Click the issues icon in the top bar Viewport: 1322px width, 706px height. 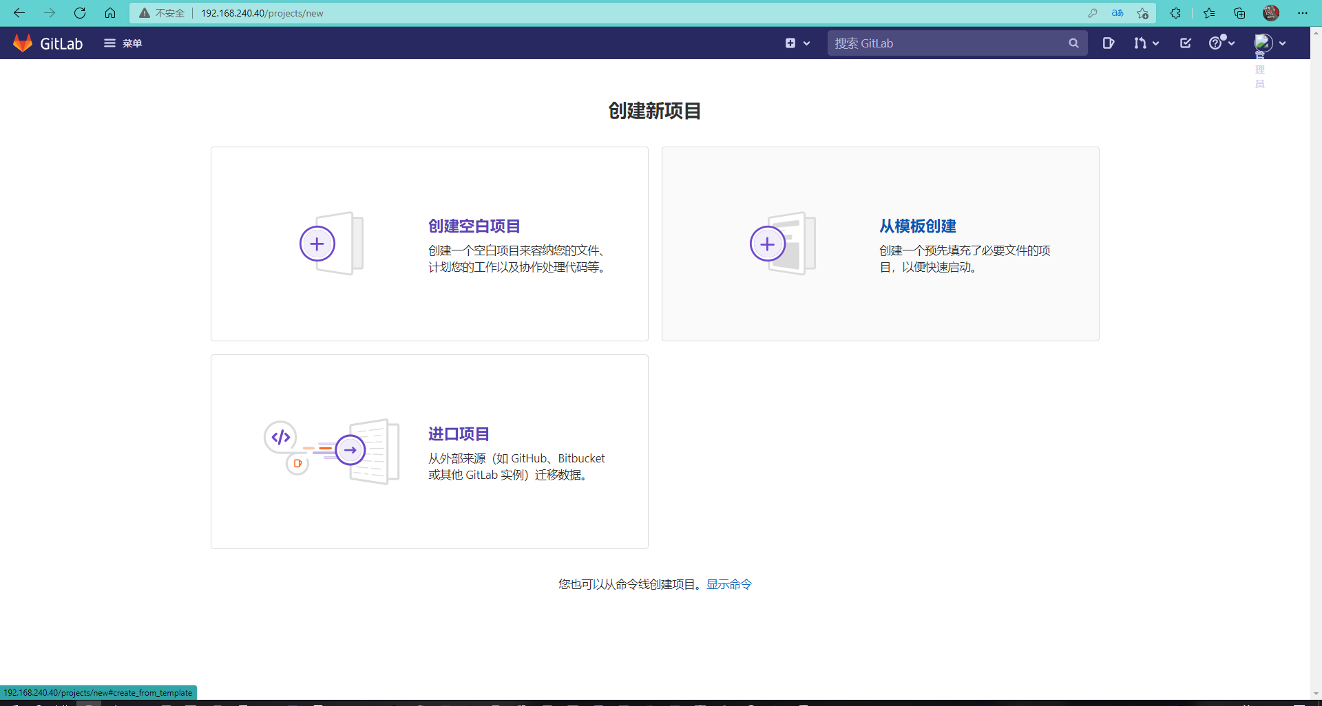pos(1109,43)
